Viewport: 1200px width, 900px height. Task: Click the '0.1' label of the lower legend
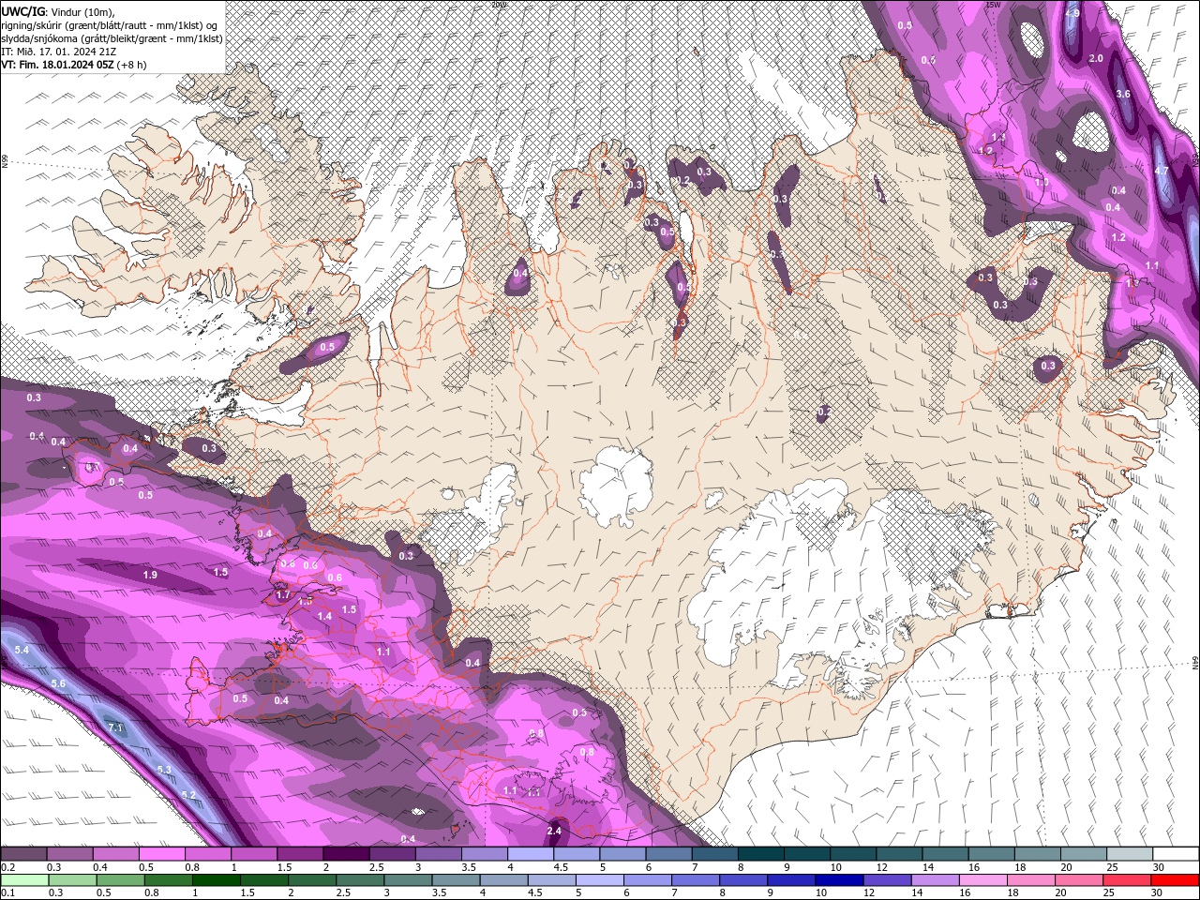point(7,893)
